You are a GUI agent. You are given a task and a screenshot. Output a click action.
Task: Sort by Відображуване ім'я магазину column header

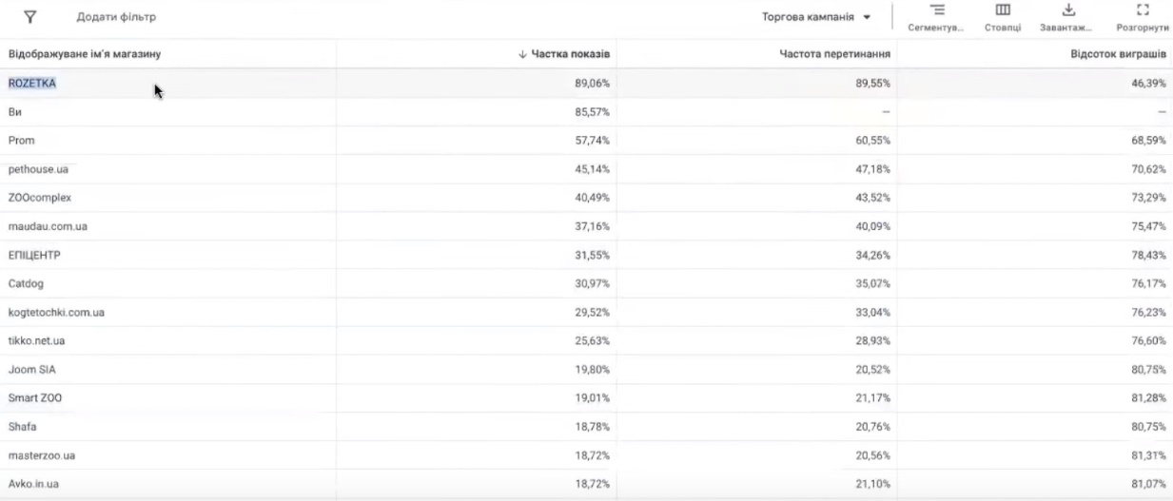point(84,54)
